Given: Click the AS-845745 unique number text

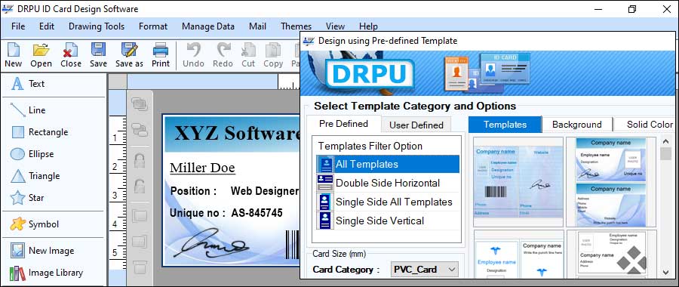Looking at the screenshot, I should [257, 213].
